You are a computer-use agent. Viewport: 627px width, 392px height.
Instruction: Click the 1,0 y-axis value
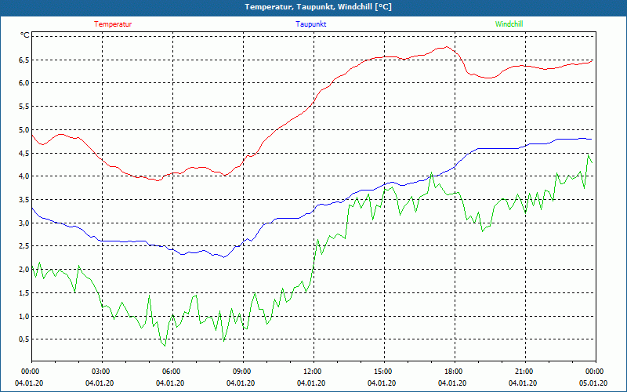24,317
